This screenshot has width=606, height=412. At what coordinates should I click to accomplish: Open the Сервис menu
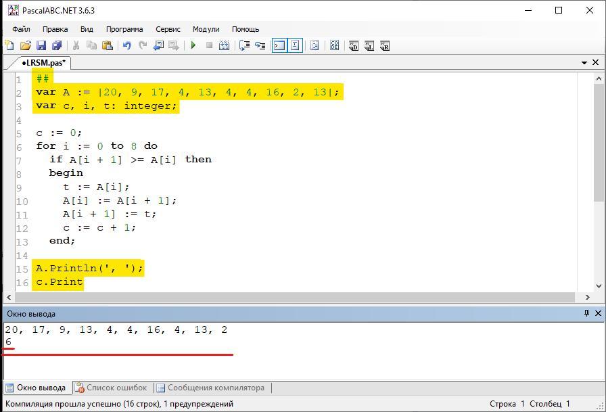(168, 29)
